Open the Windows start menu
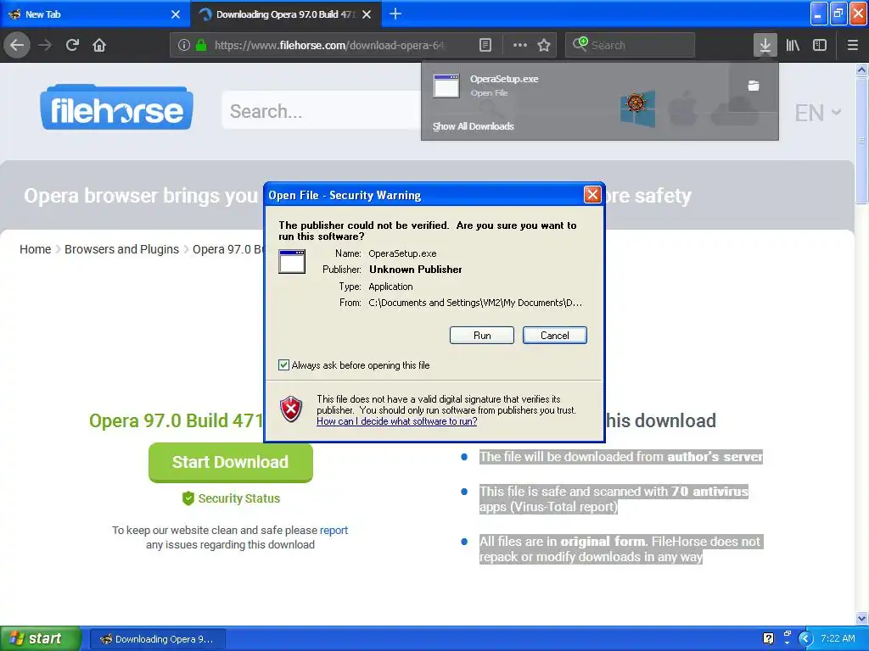The height and width of the screenshot is (651, 869). (x=40, y=638)
